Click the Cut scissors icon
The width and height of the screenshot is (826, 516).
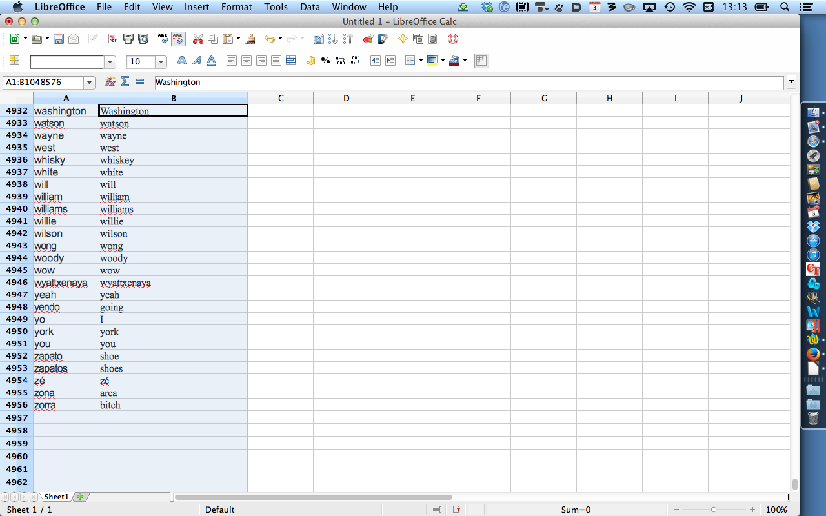pos(197,39)
